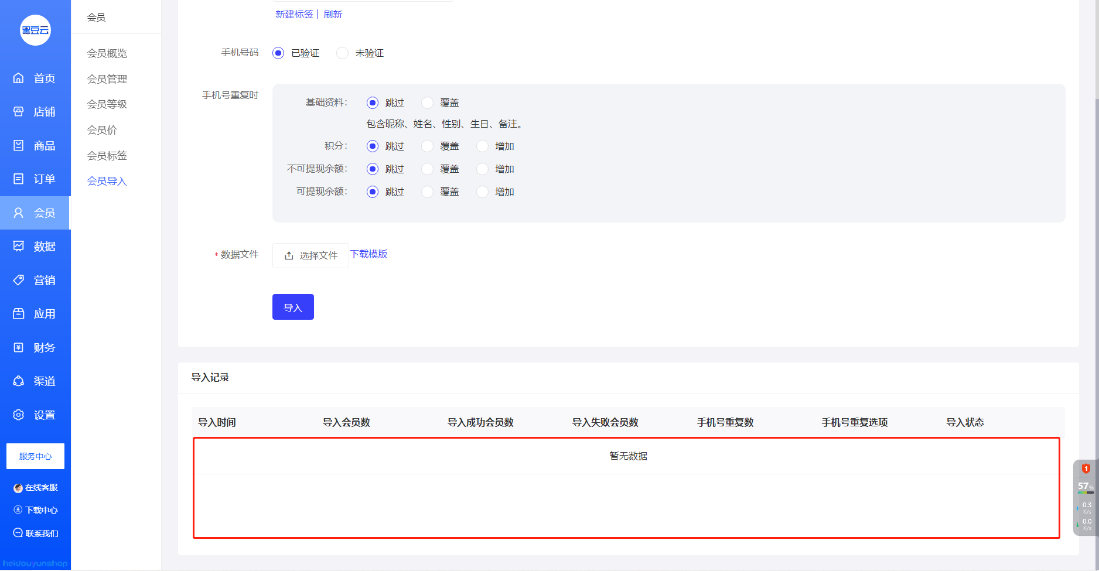Click the Finance (财务) sidebar icon

[x=19, y=347]
